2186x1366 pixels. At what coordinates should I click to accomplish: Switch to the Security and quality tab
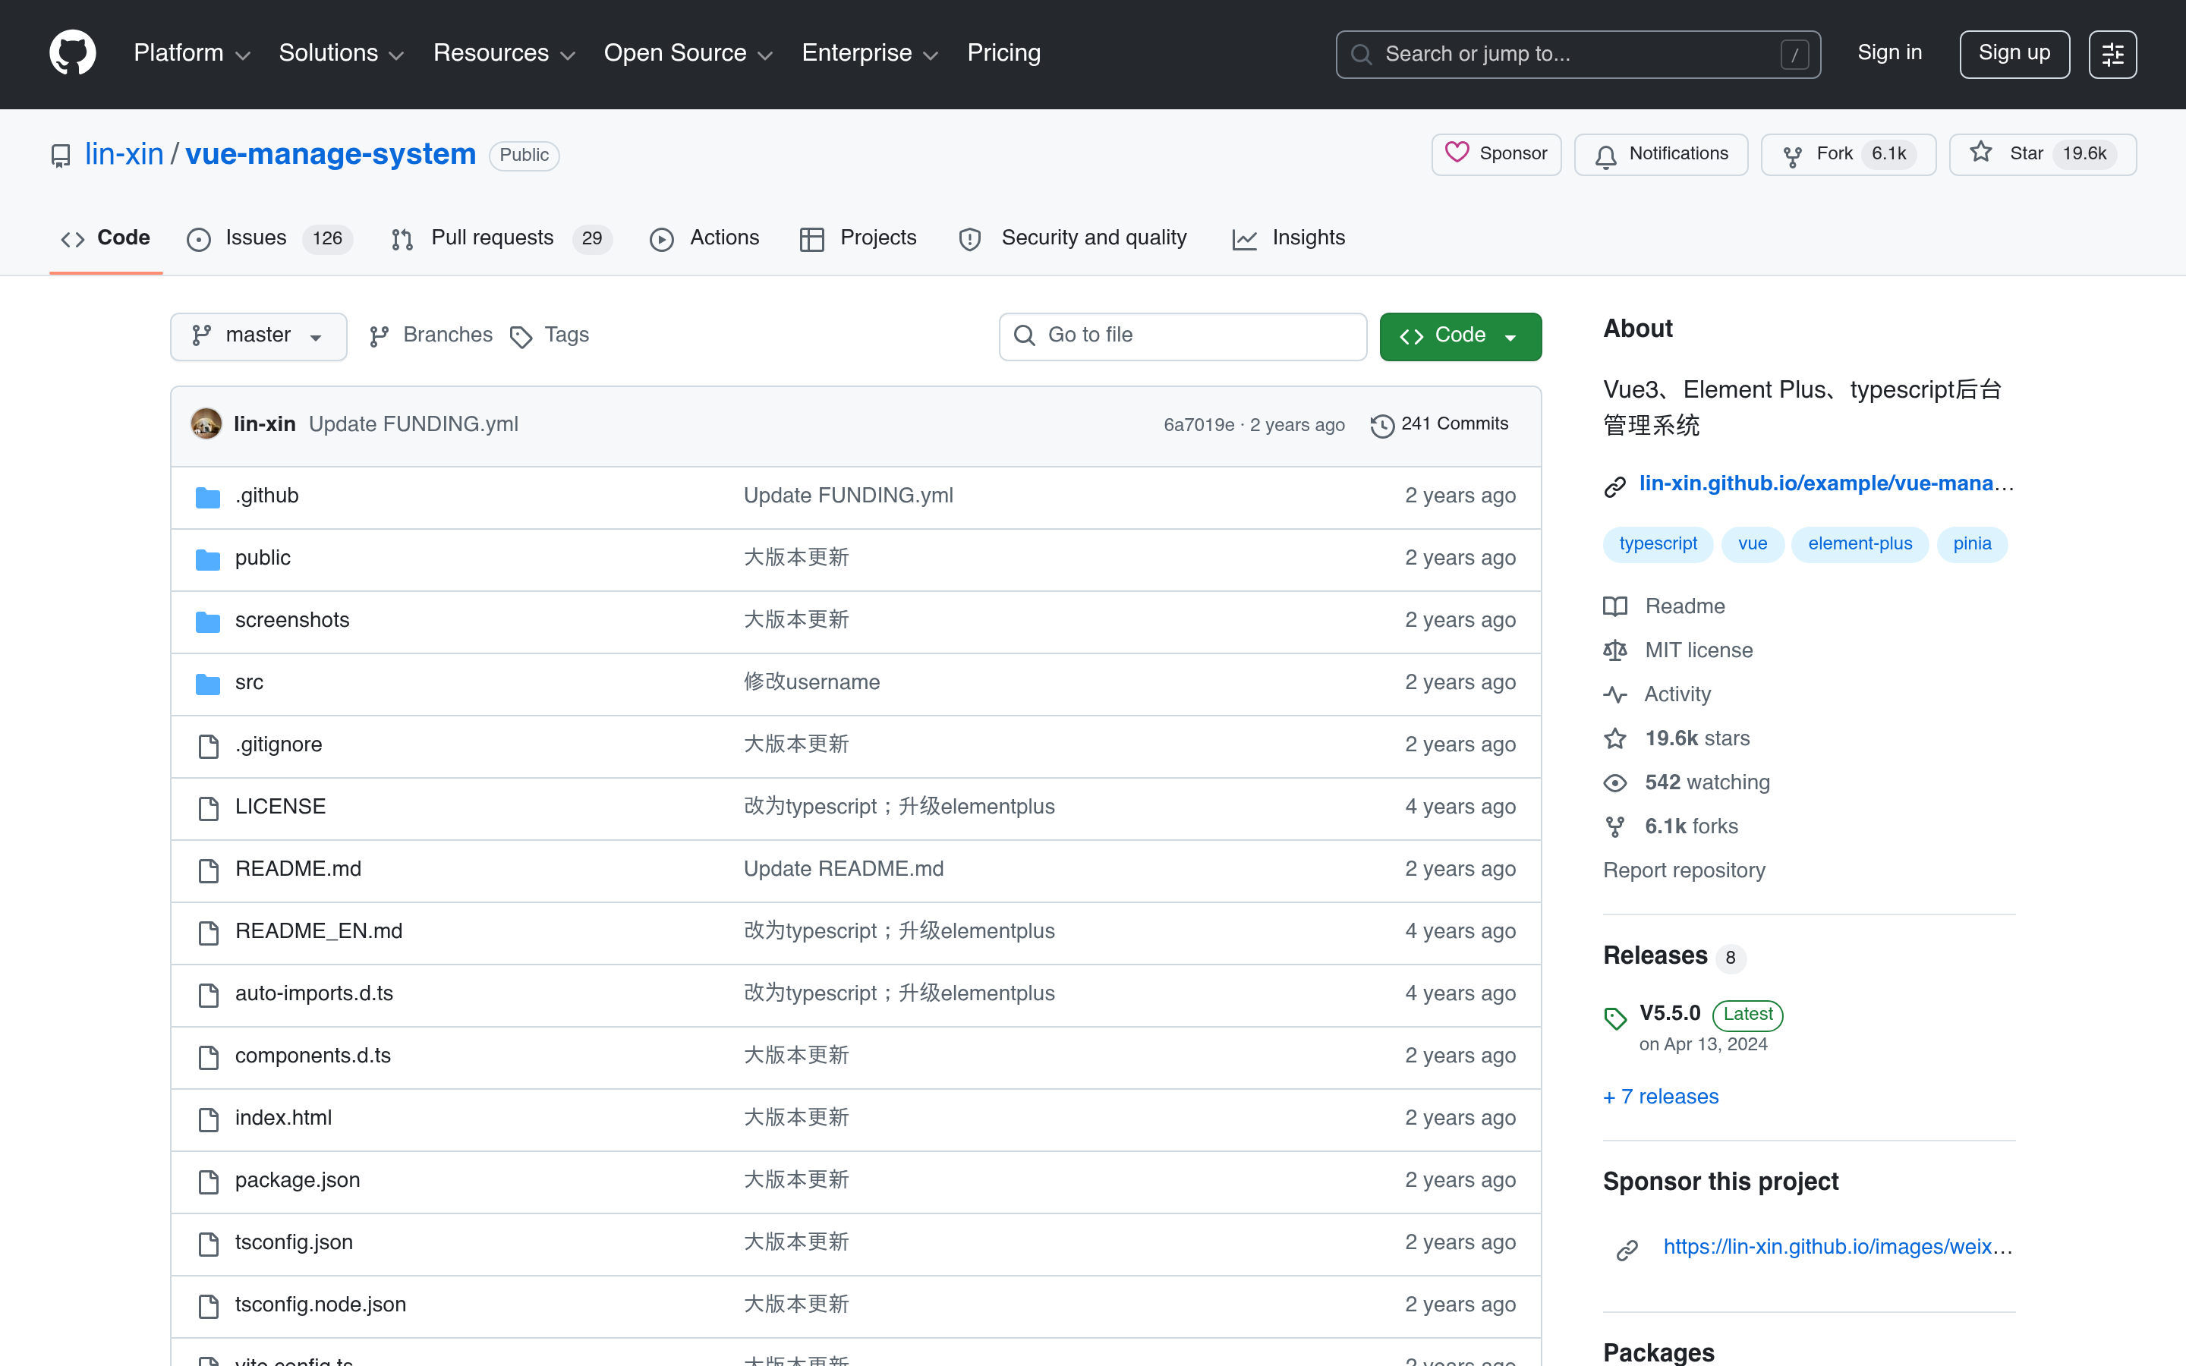1073,238
